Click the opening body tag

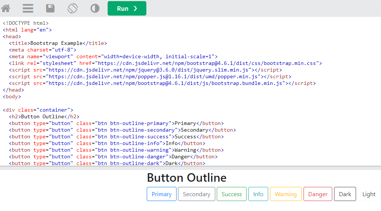click(x=12, y=97)
